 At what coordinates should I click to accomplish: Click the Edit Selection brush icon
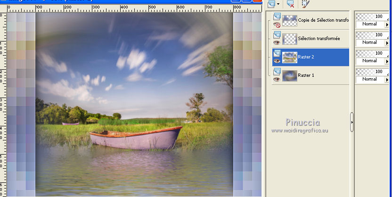[x=305, y=4]
